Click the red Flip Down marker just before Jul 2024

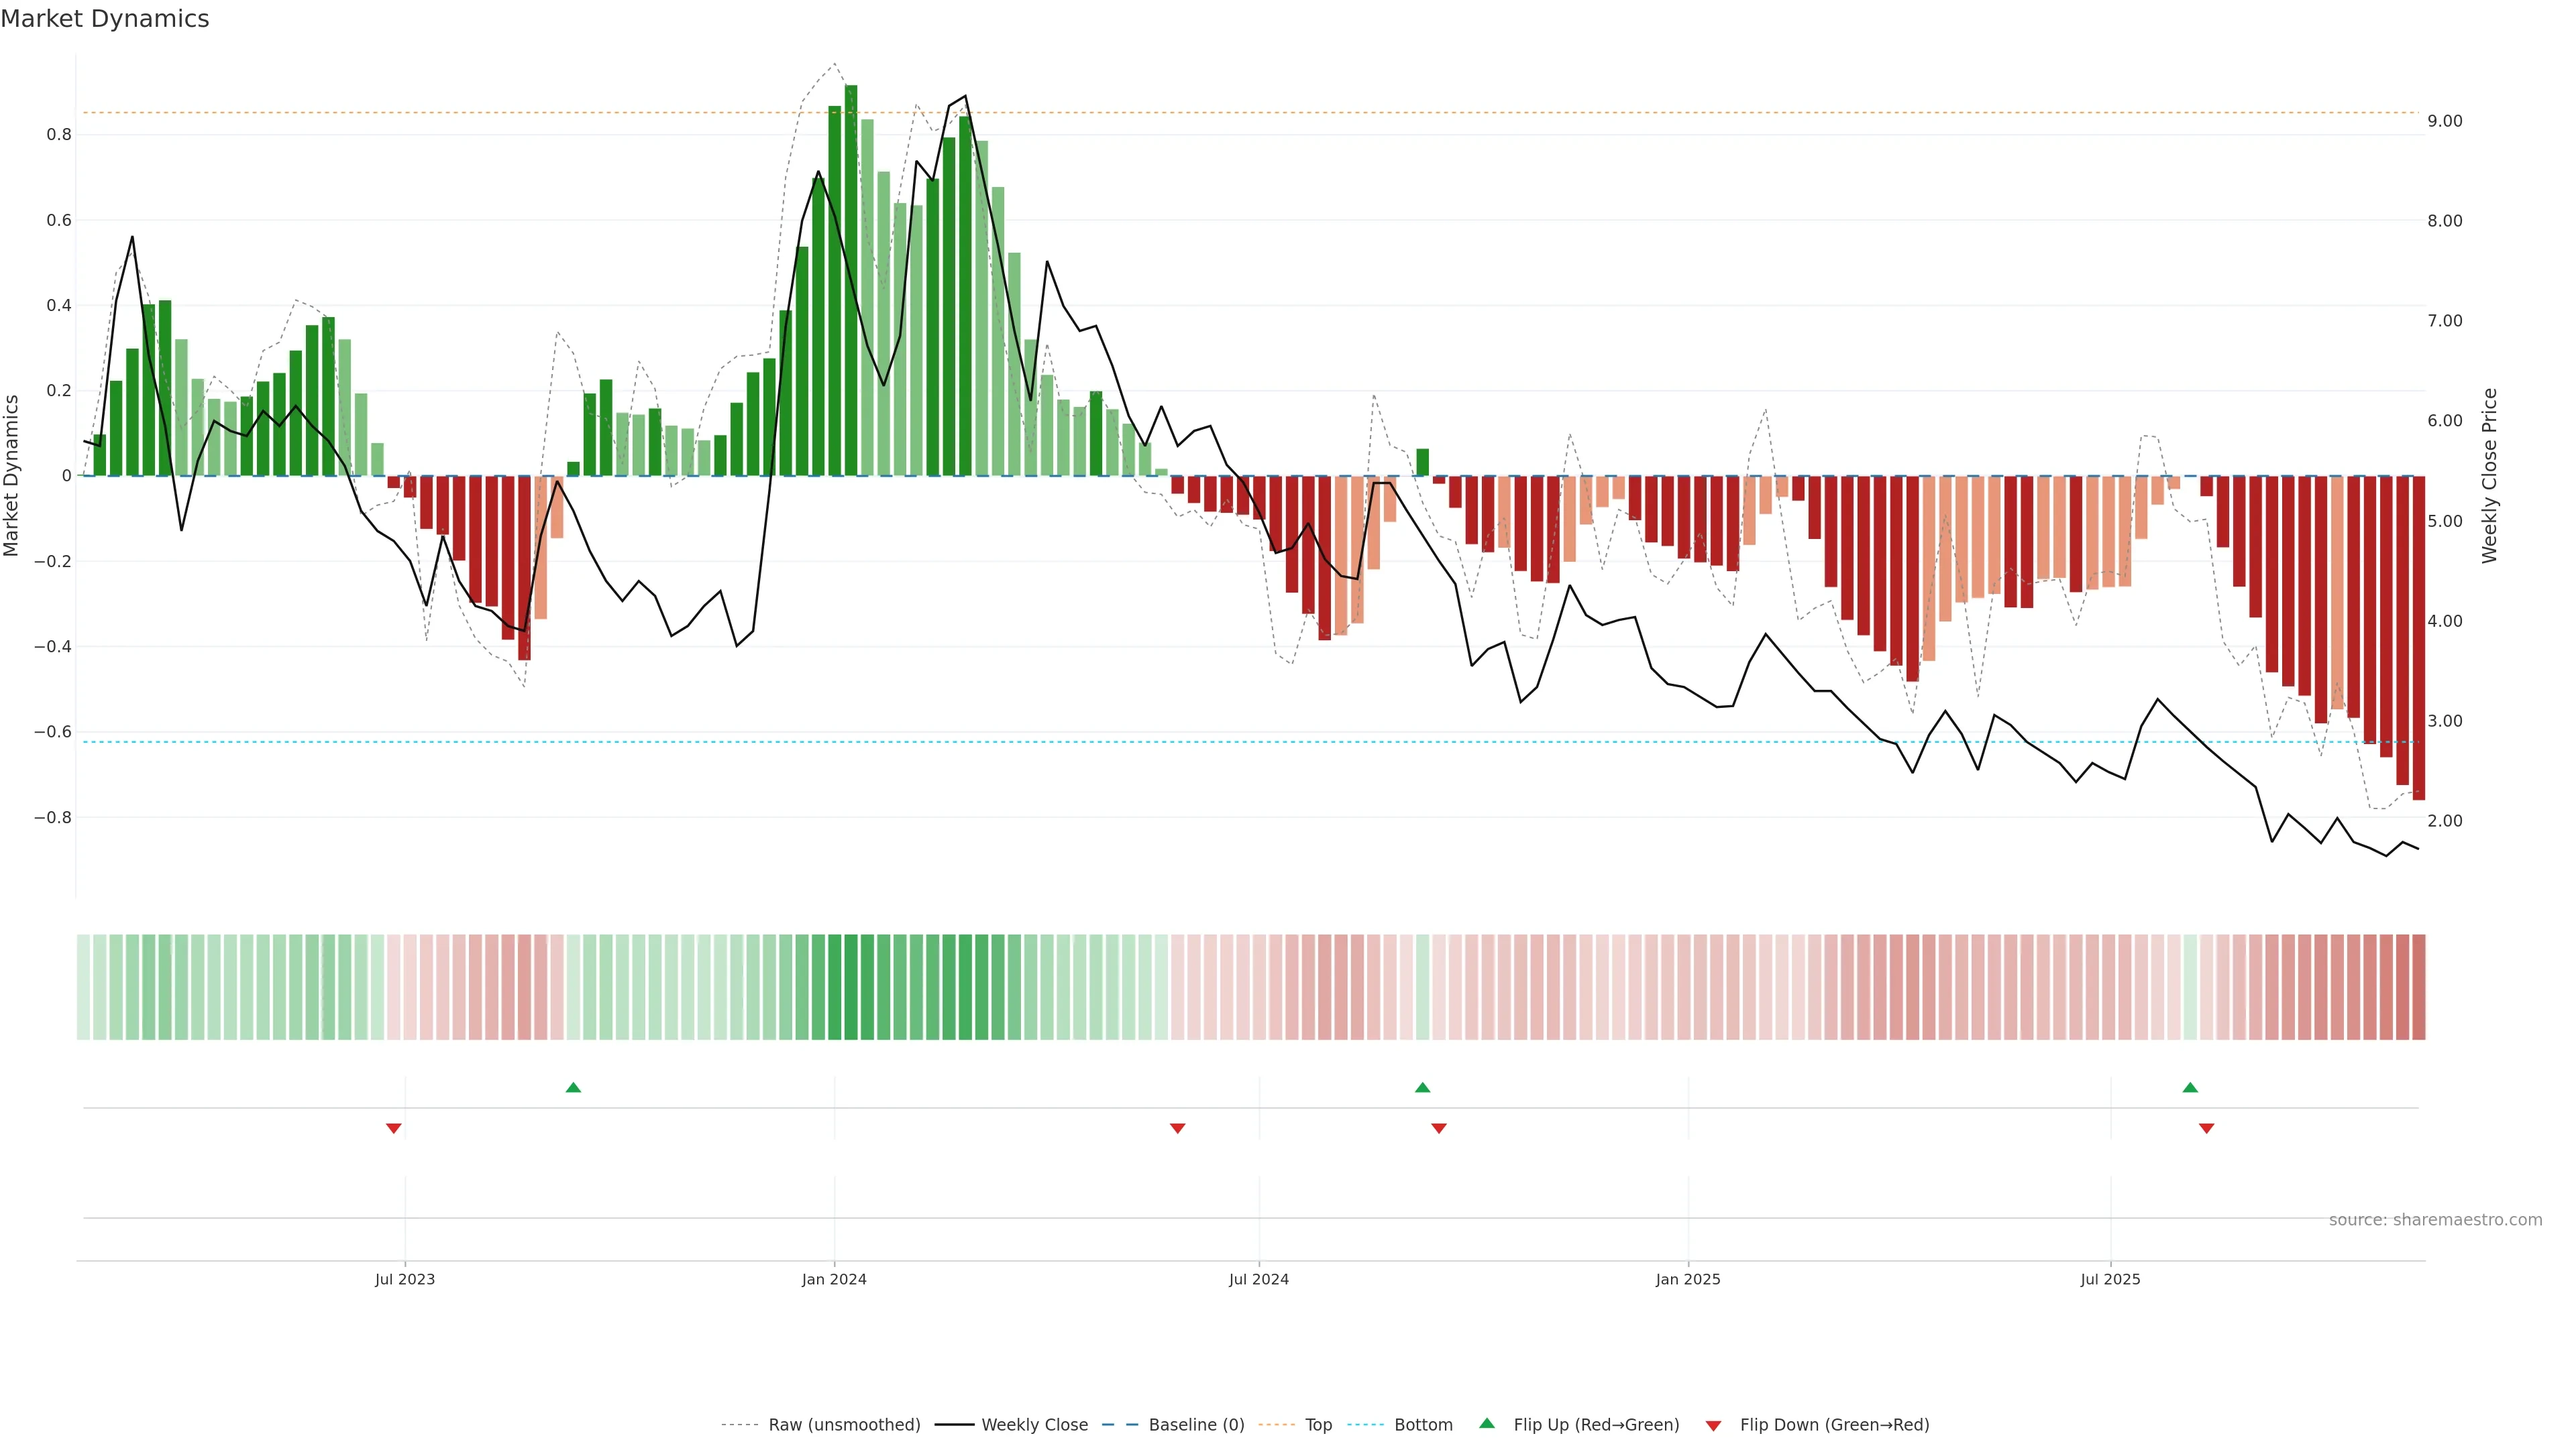[x=1177, y=1128]
